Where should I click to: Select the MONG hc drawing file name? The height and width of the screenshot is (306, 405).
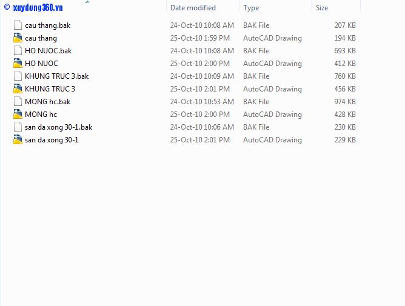[x=41, y=115]
